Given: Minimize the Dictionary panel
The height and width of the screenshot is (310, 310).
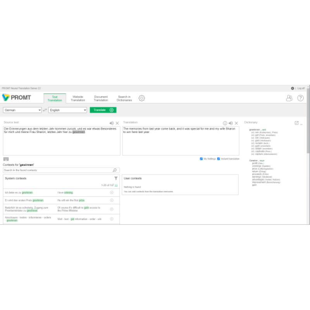Looking at the screenshot, I should coord(301,124).
